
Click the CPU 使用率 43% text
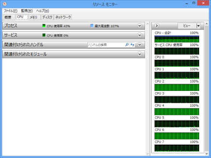click(x=58, y=26)
